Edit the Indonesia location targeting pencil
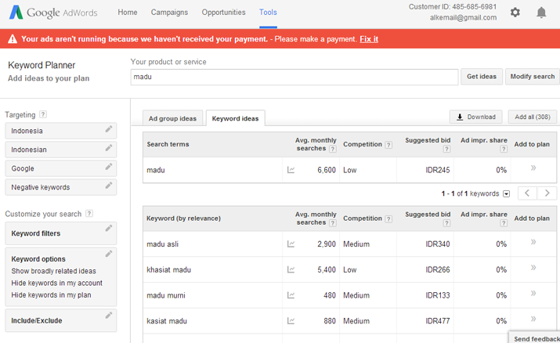This screenshot has height=343, width=560. coord(109,129)
